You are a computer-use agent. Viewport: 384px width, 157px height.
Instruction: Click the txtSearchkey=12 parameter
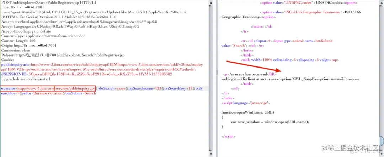pyautogui.click(x=178, y=89)
